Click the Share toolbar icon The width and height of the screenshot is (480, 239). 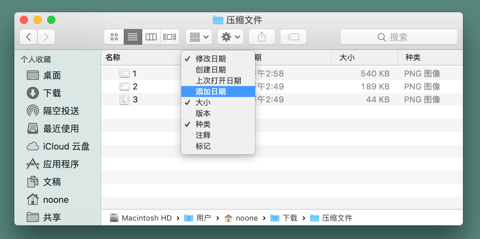tap(262, 37)
